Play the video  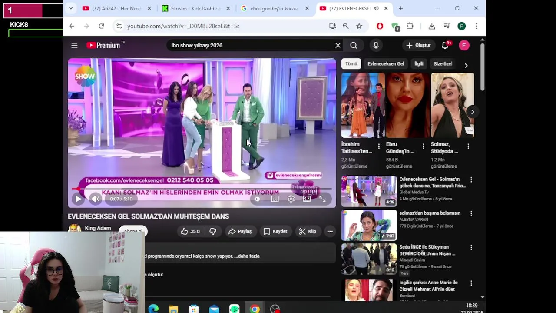coord(78,199)
